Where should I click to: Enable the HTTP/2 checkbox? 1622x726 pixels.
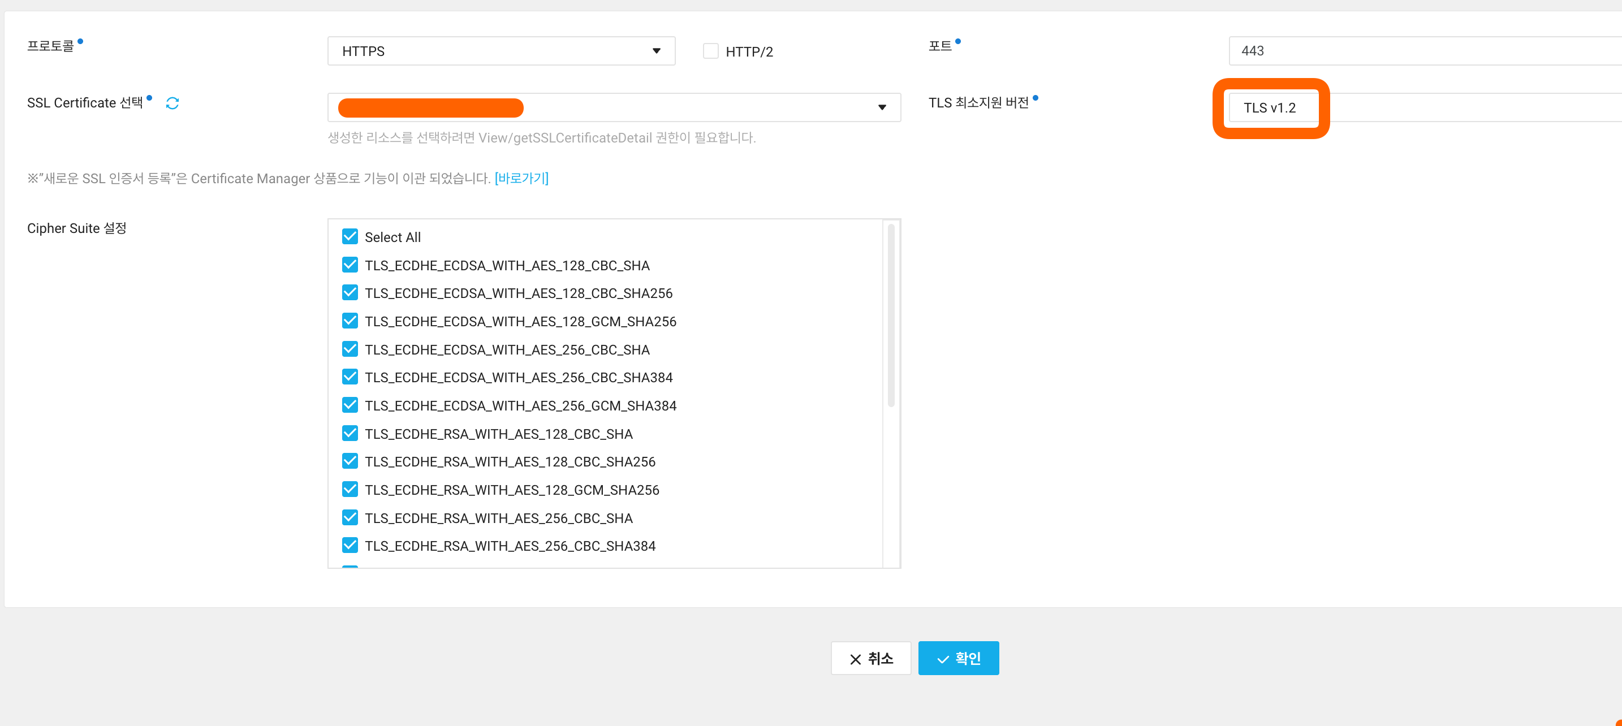tap(710, 51)
